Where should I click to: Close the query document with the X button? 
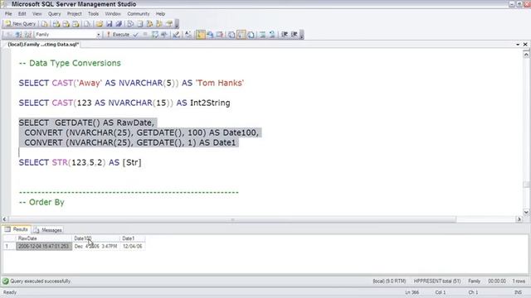[525, 45]
